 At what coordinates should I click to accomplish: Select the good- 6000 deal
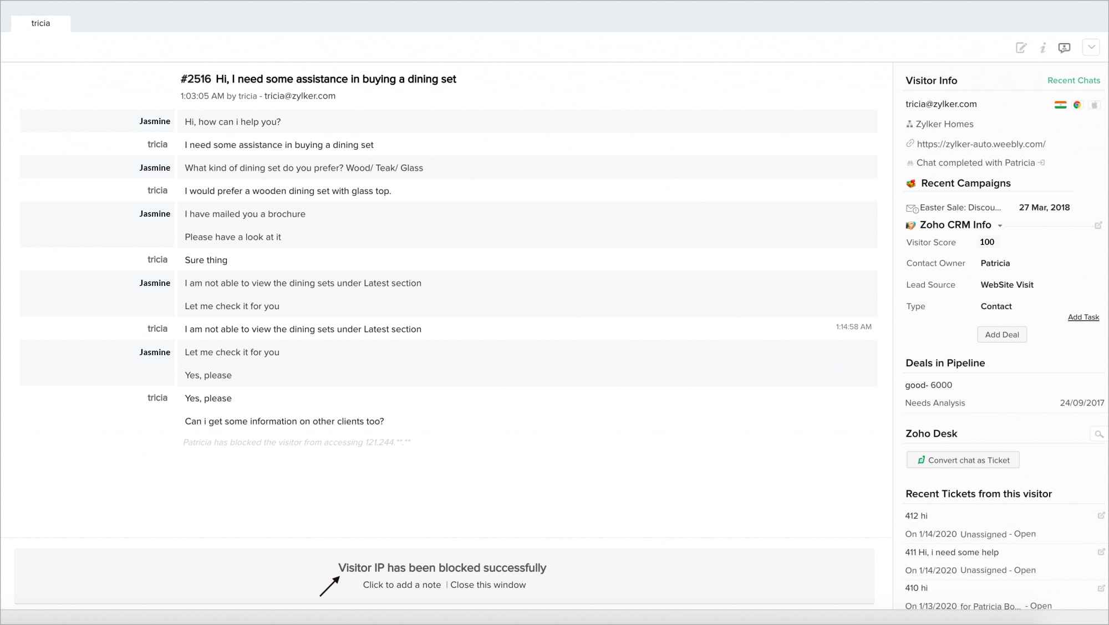pos(928,385)
